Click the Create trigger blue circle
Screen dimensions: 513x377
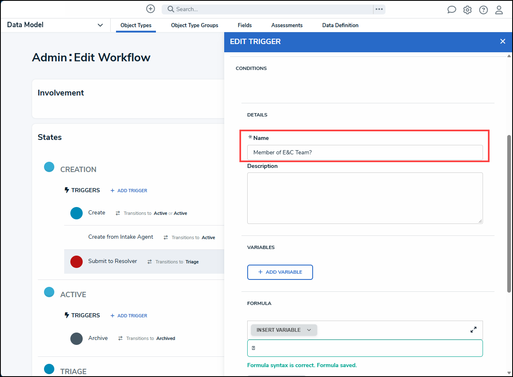tap(77, 213)
